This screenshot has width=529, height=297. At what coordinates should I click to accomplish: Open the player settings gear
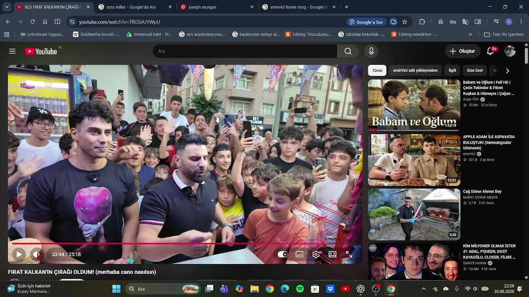(316, 255)
